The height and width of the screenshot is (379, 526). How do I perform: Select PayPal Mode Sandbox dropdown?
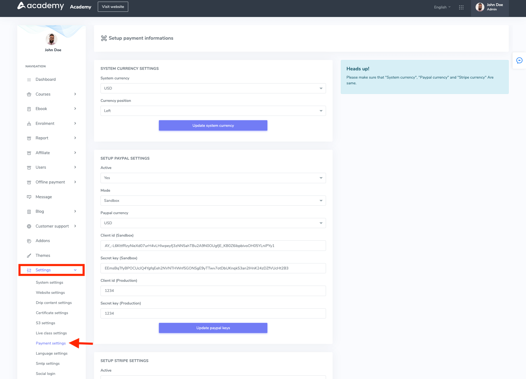click(213, 200)
